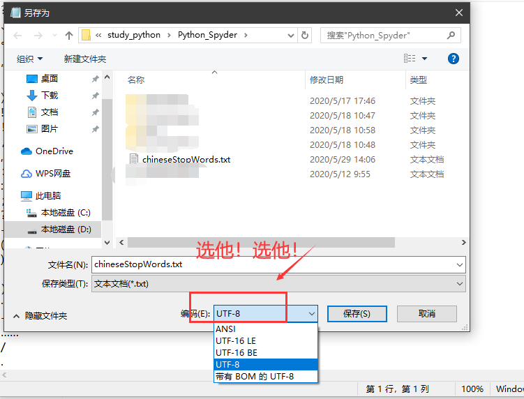This screenshot has height=399, width=524.
Task: Click the 取消 button
Action: click(427, 314)
